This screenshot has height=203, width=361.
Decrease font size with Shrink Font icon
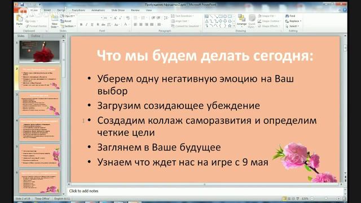click(x=120, y=18)
